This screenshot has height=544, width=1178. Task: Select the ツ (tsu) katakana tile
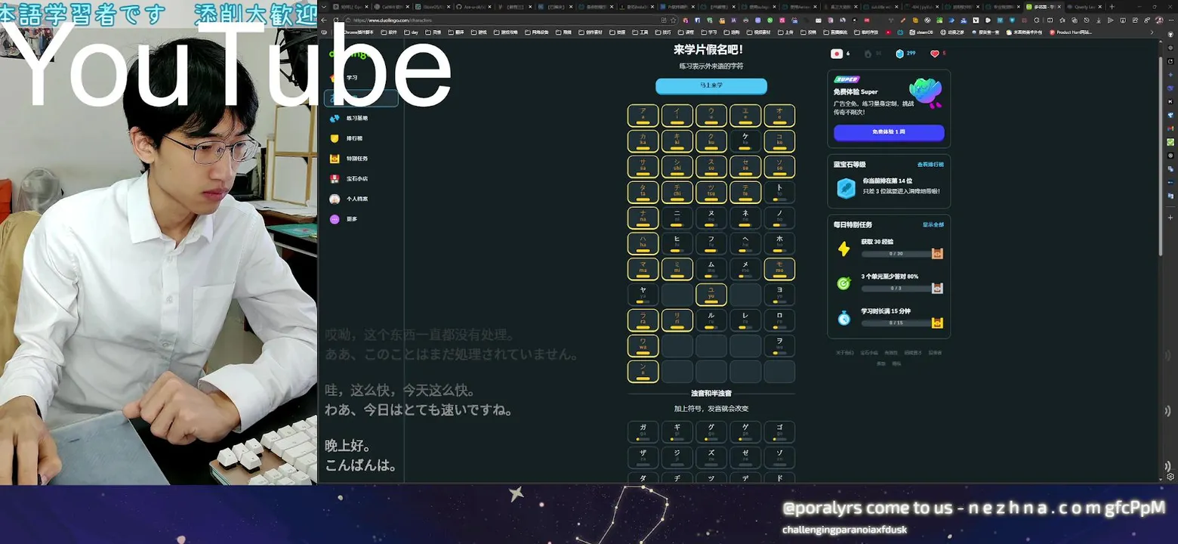pos(711,192)
